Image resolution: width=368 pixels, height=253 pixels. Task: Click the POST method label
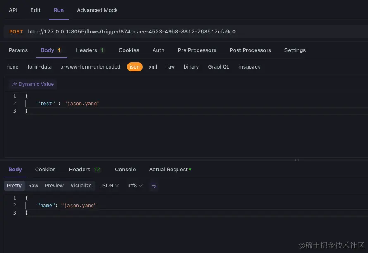(x=16, y=32)
